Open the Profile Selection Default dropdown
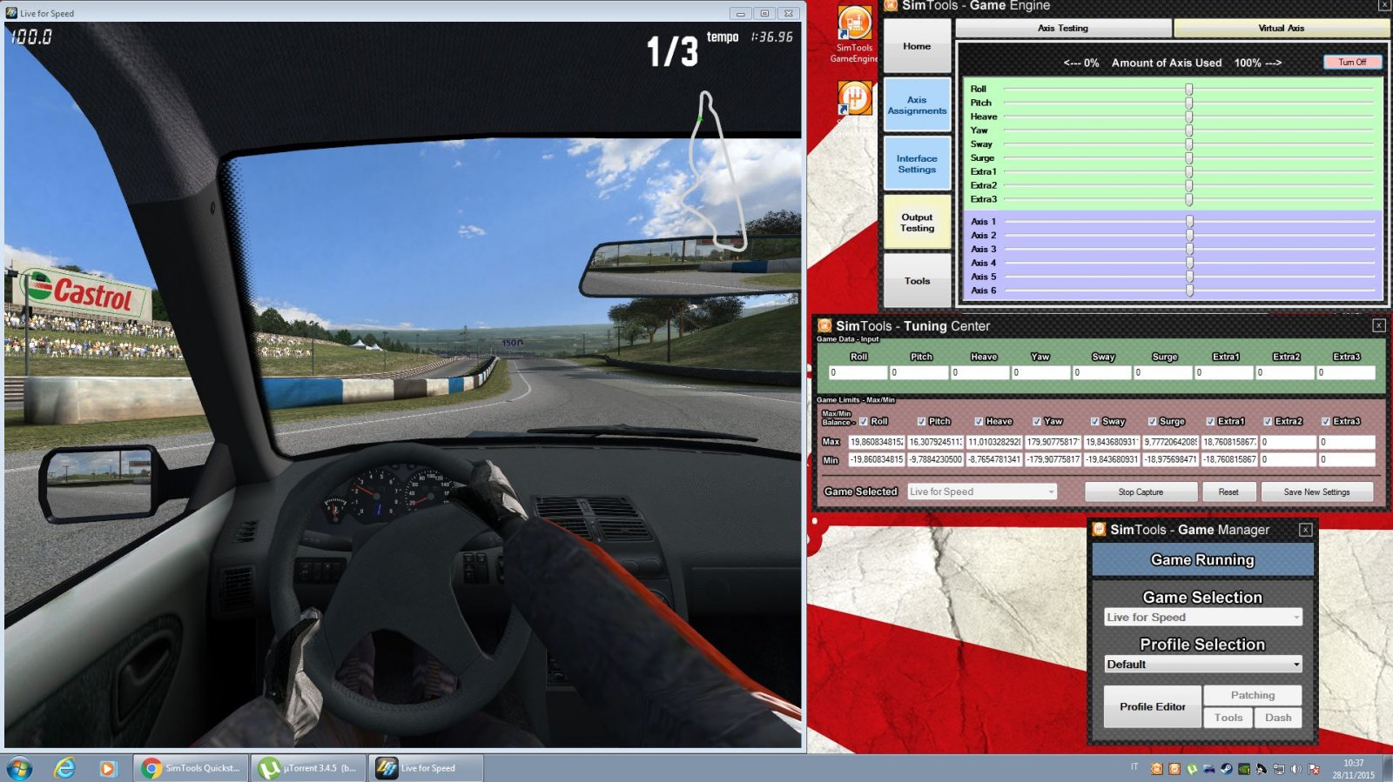 click(x=1202, y=664)
